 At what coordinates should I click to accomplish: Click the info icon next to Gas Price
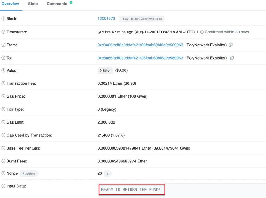[3, 96]
